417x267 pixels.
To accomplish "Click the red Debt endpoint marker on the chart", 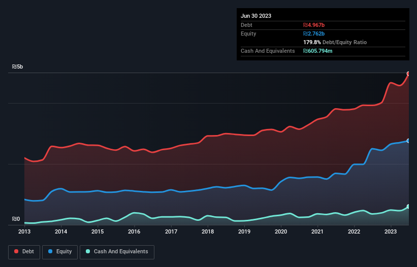I will click(x=408, y=74).
